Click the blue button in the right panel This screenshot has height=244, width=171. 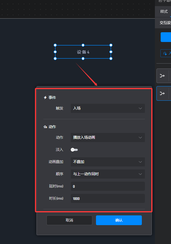166,37
